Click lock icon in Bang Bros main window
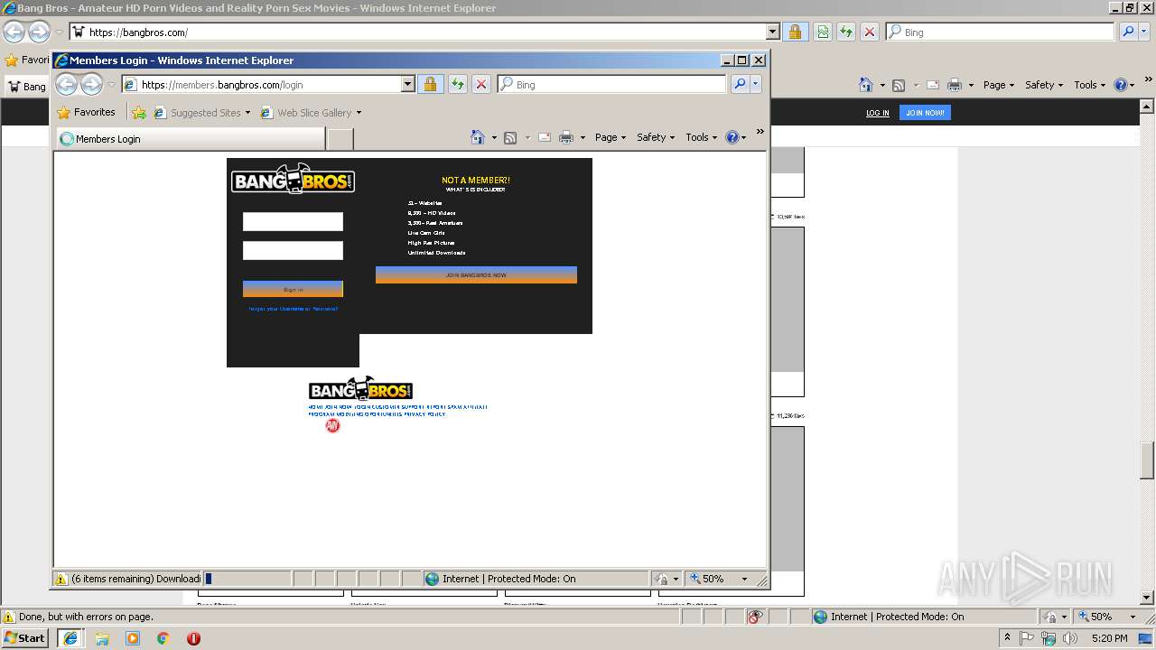This screenshot has height=650, width=1156. point(795,32)
